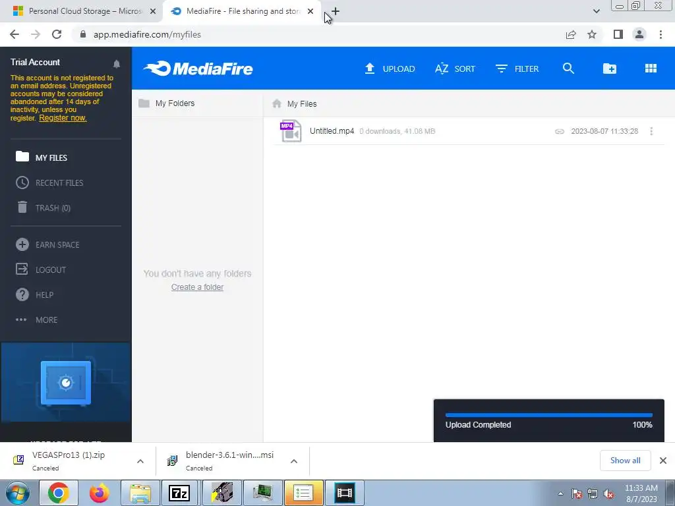Click the safe vault promotional image

[x=66, y=382]
